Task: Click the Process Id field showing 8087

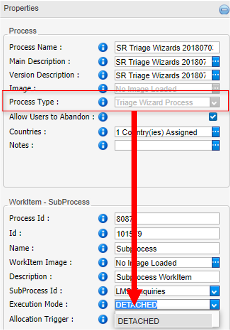Action: (167, 219)
